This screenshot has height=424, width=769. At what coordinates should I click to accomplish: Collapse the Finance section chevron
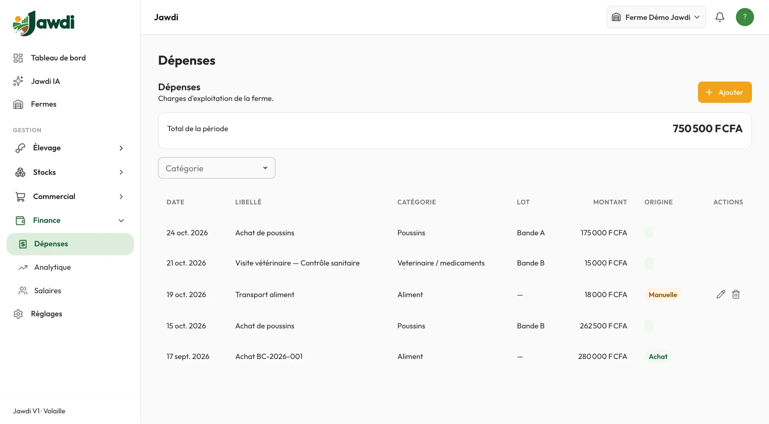pyautogui.click(x=121, y=220)
